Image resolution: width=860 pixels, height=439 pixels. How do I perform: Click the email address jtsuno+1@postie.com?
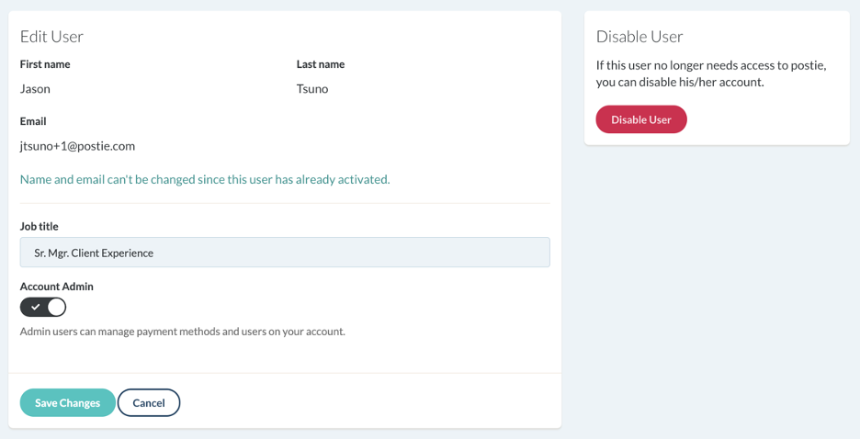(x=77, y=146)
